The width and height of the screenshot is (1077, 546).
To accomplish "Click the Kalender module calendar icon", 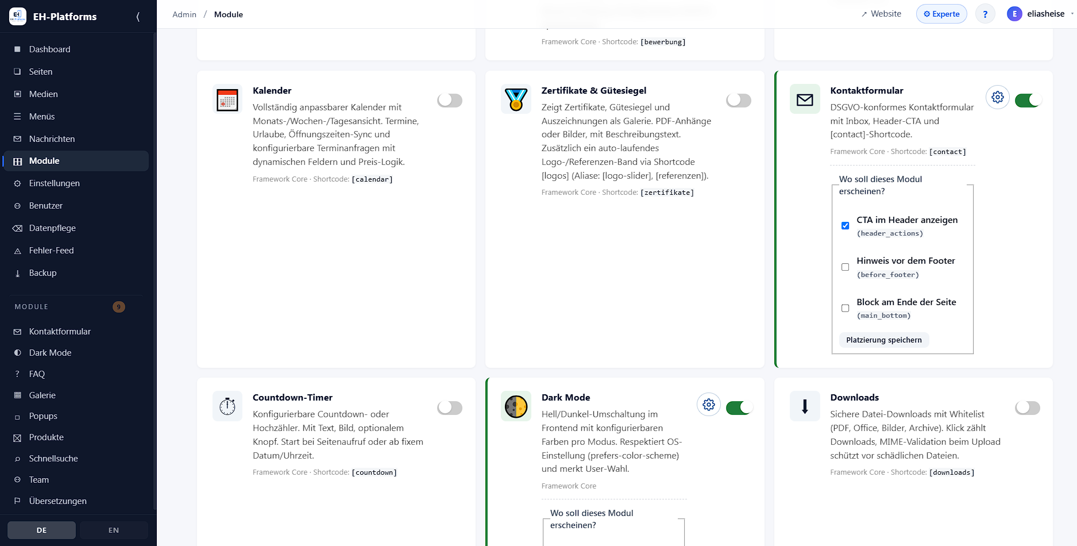I will coord(227,99).
